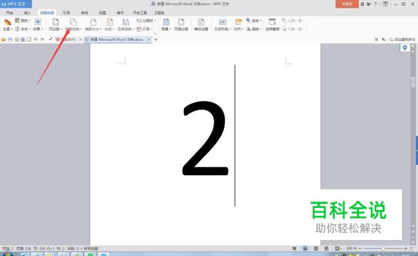The width and height of the screenshot is (418, 256).
Task: Click the undo arrow icon
Action: tap(36, 40)
